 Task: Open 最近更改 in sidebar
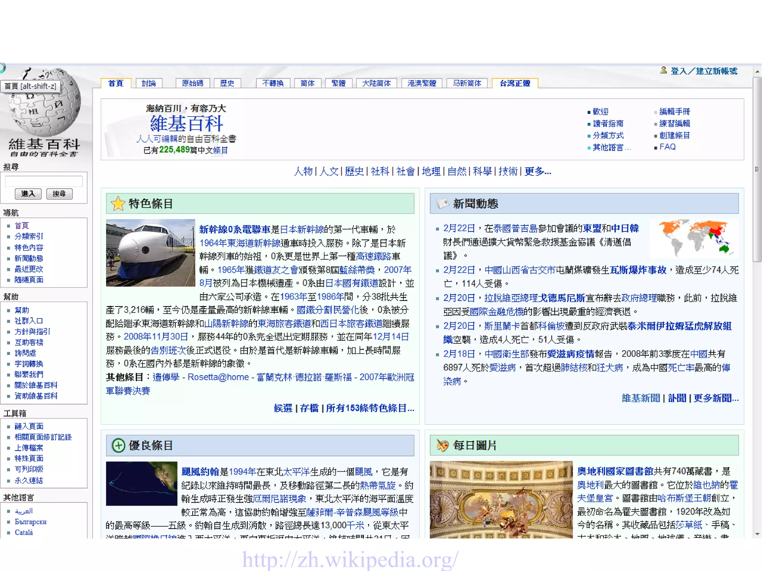[x=29, y=269]
